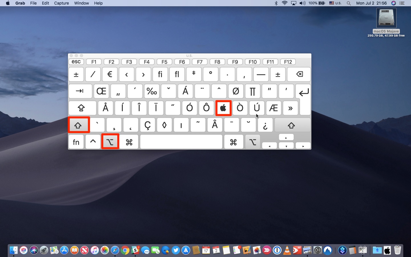This screenshot has height=257, width=411.
Task: Toggle the highlighted left Option key
Action: pyautogui.click(x=110, y=142)
